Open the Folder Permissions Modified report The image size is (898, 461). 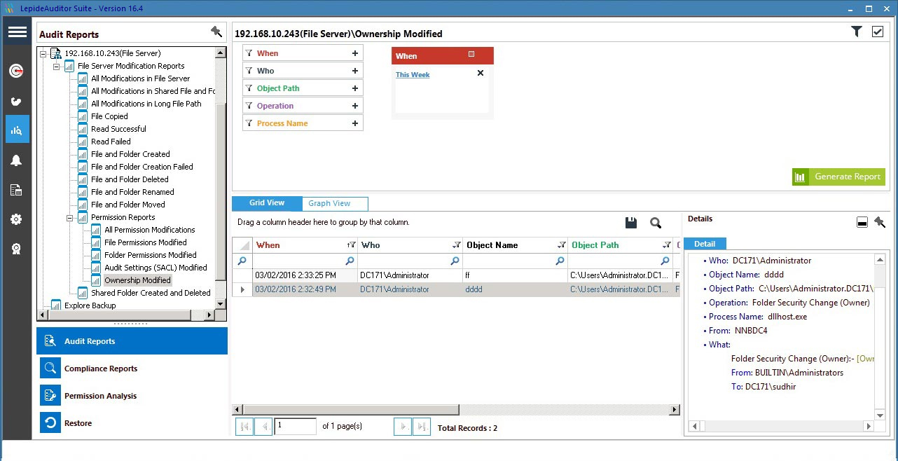[x=150, y=255]
